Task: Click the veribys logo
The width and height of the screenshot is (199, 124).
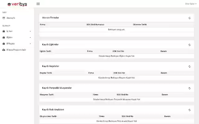Action: point(17,4)
